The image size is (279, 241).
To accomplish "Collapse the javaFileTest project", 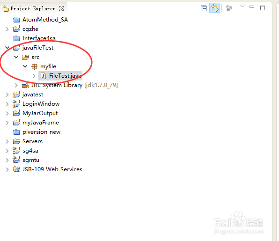I will tap(7, 47).
